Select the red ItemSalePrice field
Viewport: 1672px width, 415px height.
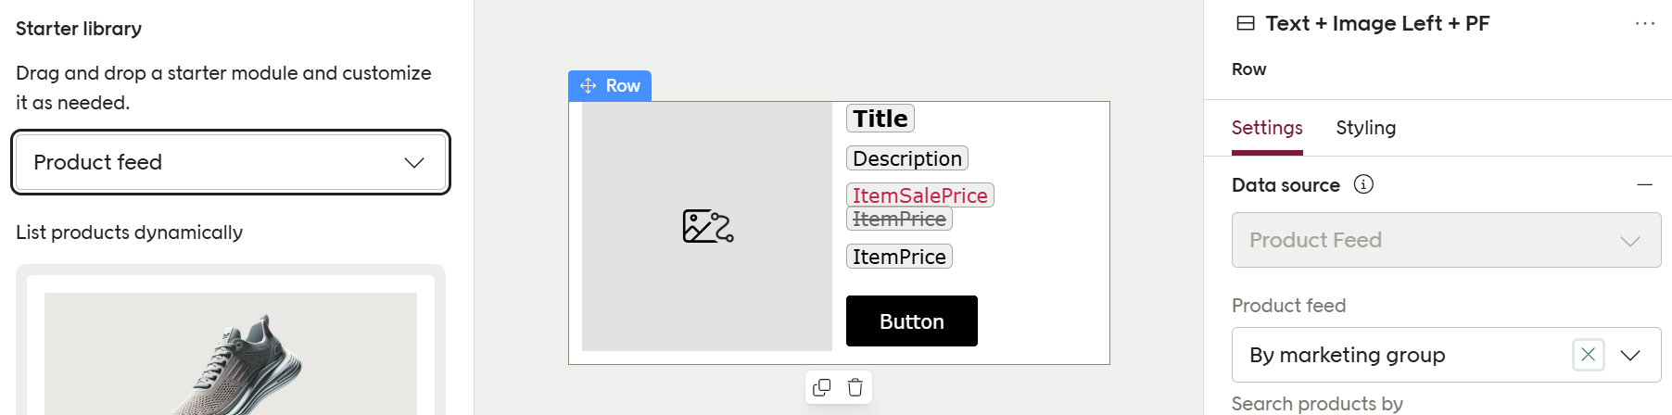[919, 195]
